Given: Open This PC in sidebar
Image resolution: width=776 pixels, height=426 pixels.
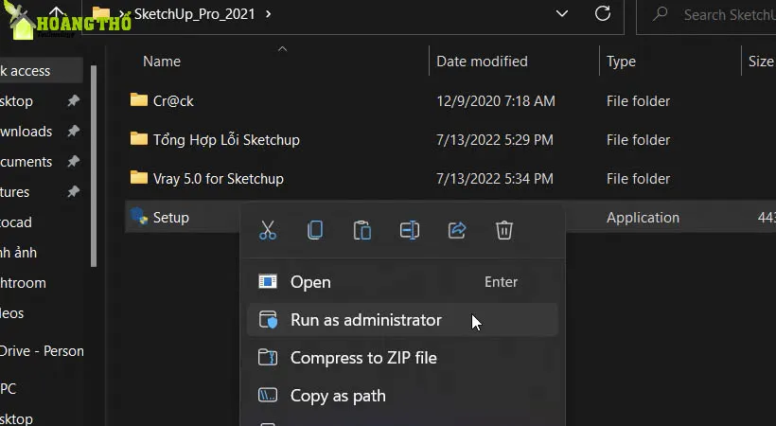Looking at the screenshot, I should pos(8,389).
